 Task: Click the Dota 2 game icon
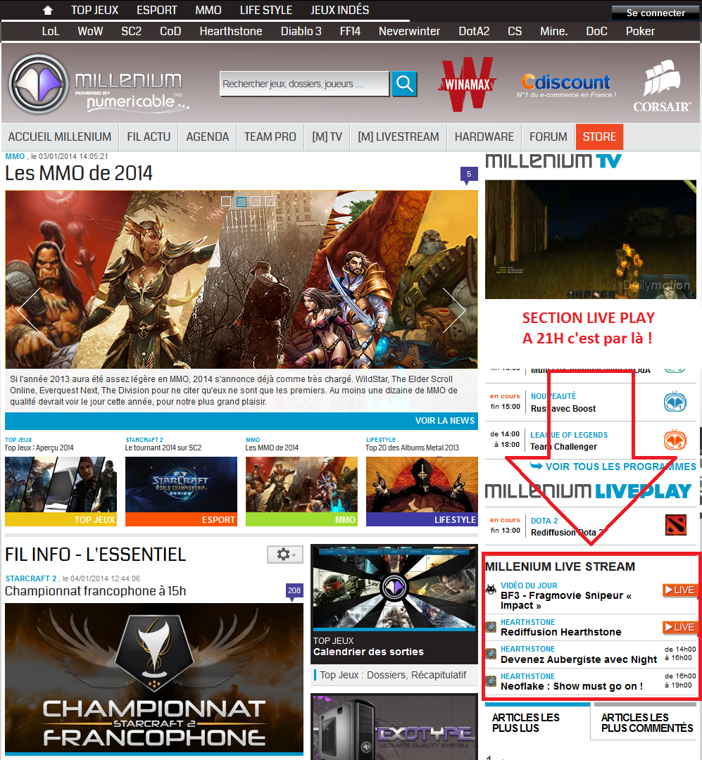[x=676, y=525]
